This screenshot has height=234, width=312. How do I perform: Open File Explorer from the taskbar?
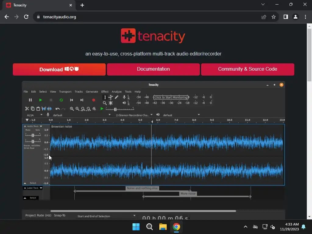point(163,227)
